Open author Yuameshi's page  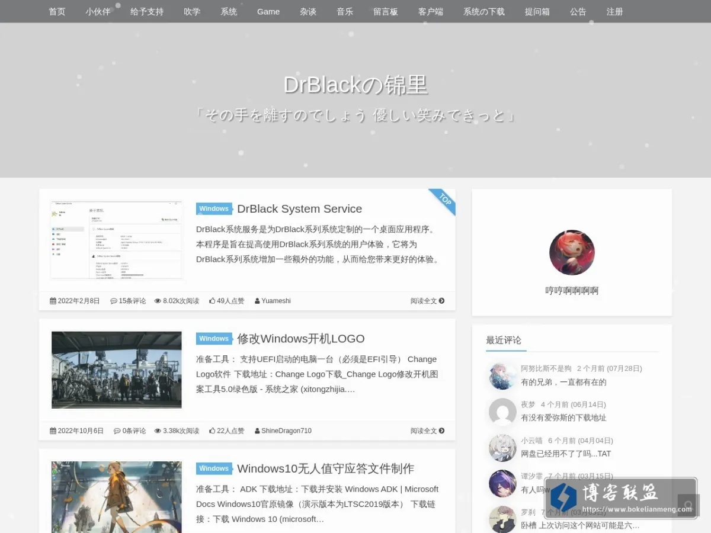(x=276, y=301)
